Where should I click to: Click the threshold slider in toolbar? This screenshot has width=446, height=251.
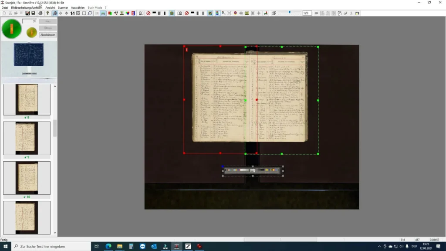point(289,13)
